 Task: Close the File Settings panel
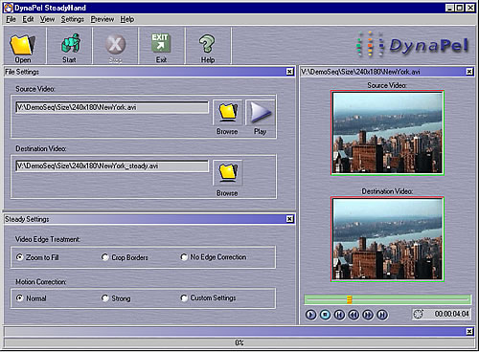(x=289, y=72)
